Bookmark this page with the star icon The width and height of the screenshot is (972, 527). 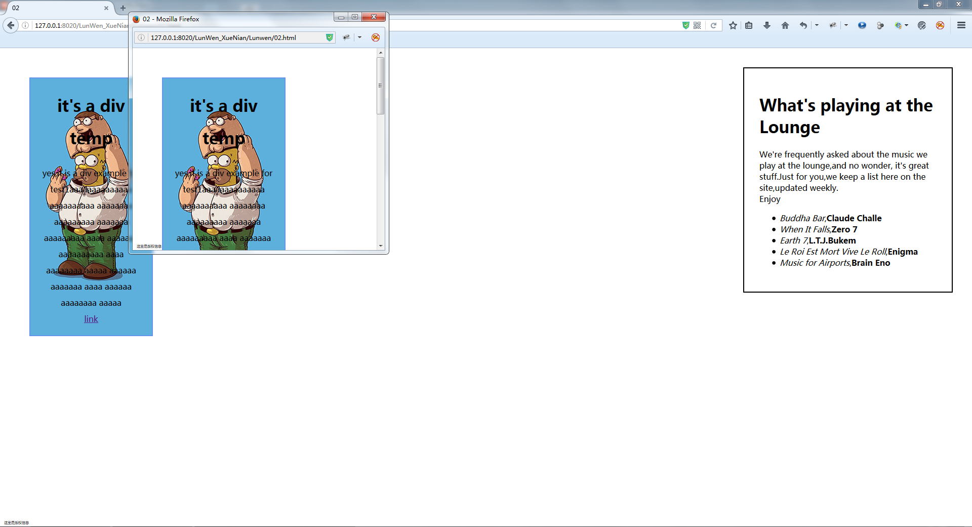pos(733,25)
